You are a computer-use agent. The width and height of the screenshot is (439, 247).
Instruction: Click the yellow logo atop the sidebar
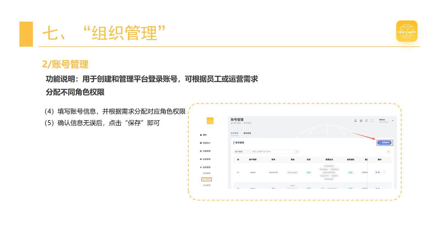[210, 121]
